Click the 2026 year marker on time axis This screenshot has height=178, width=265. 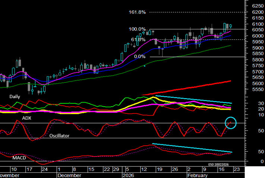[x=129, y=175]
